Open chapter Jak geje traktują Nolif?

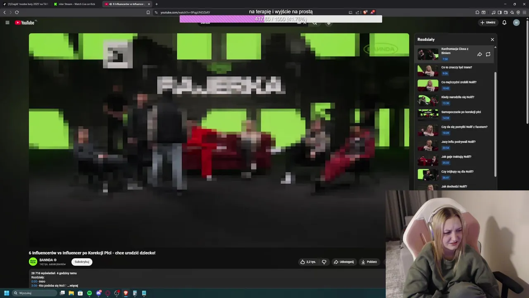[455, 160]
